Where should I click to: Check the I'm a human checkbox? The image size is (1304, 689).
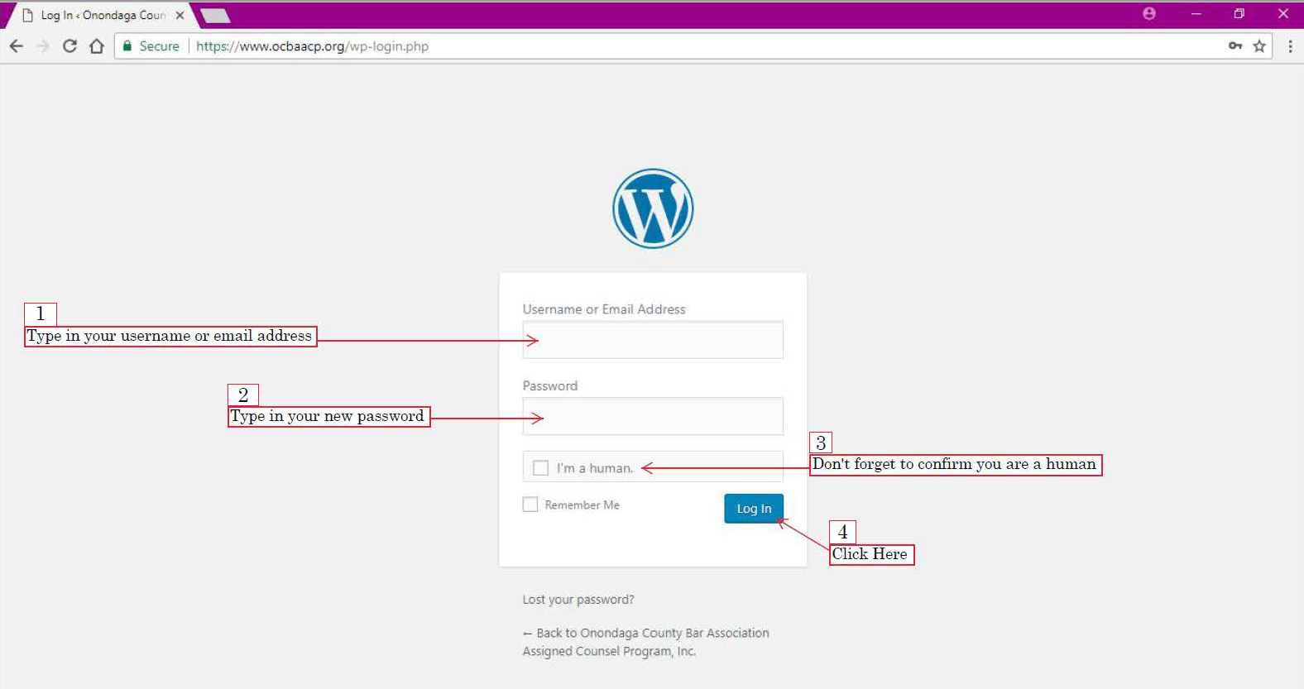tap(540, 468)
